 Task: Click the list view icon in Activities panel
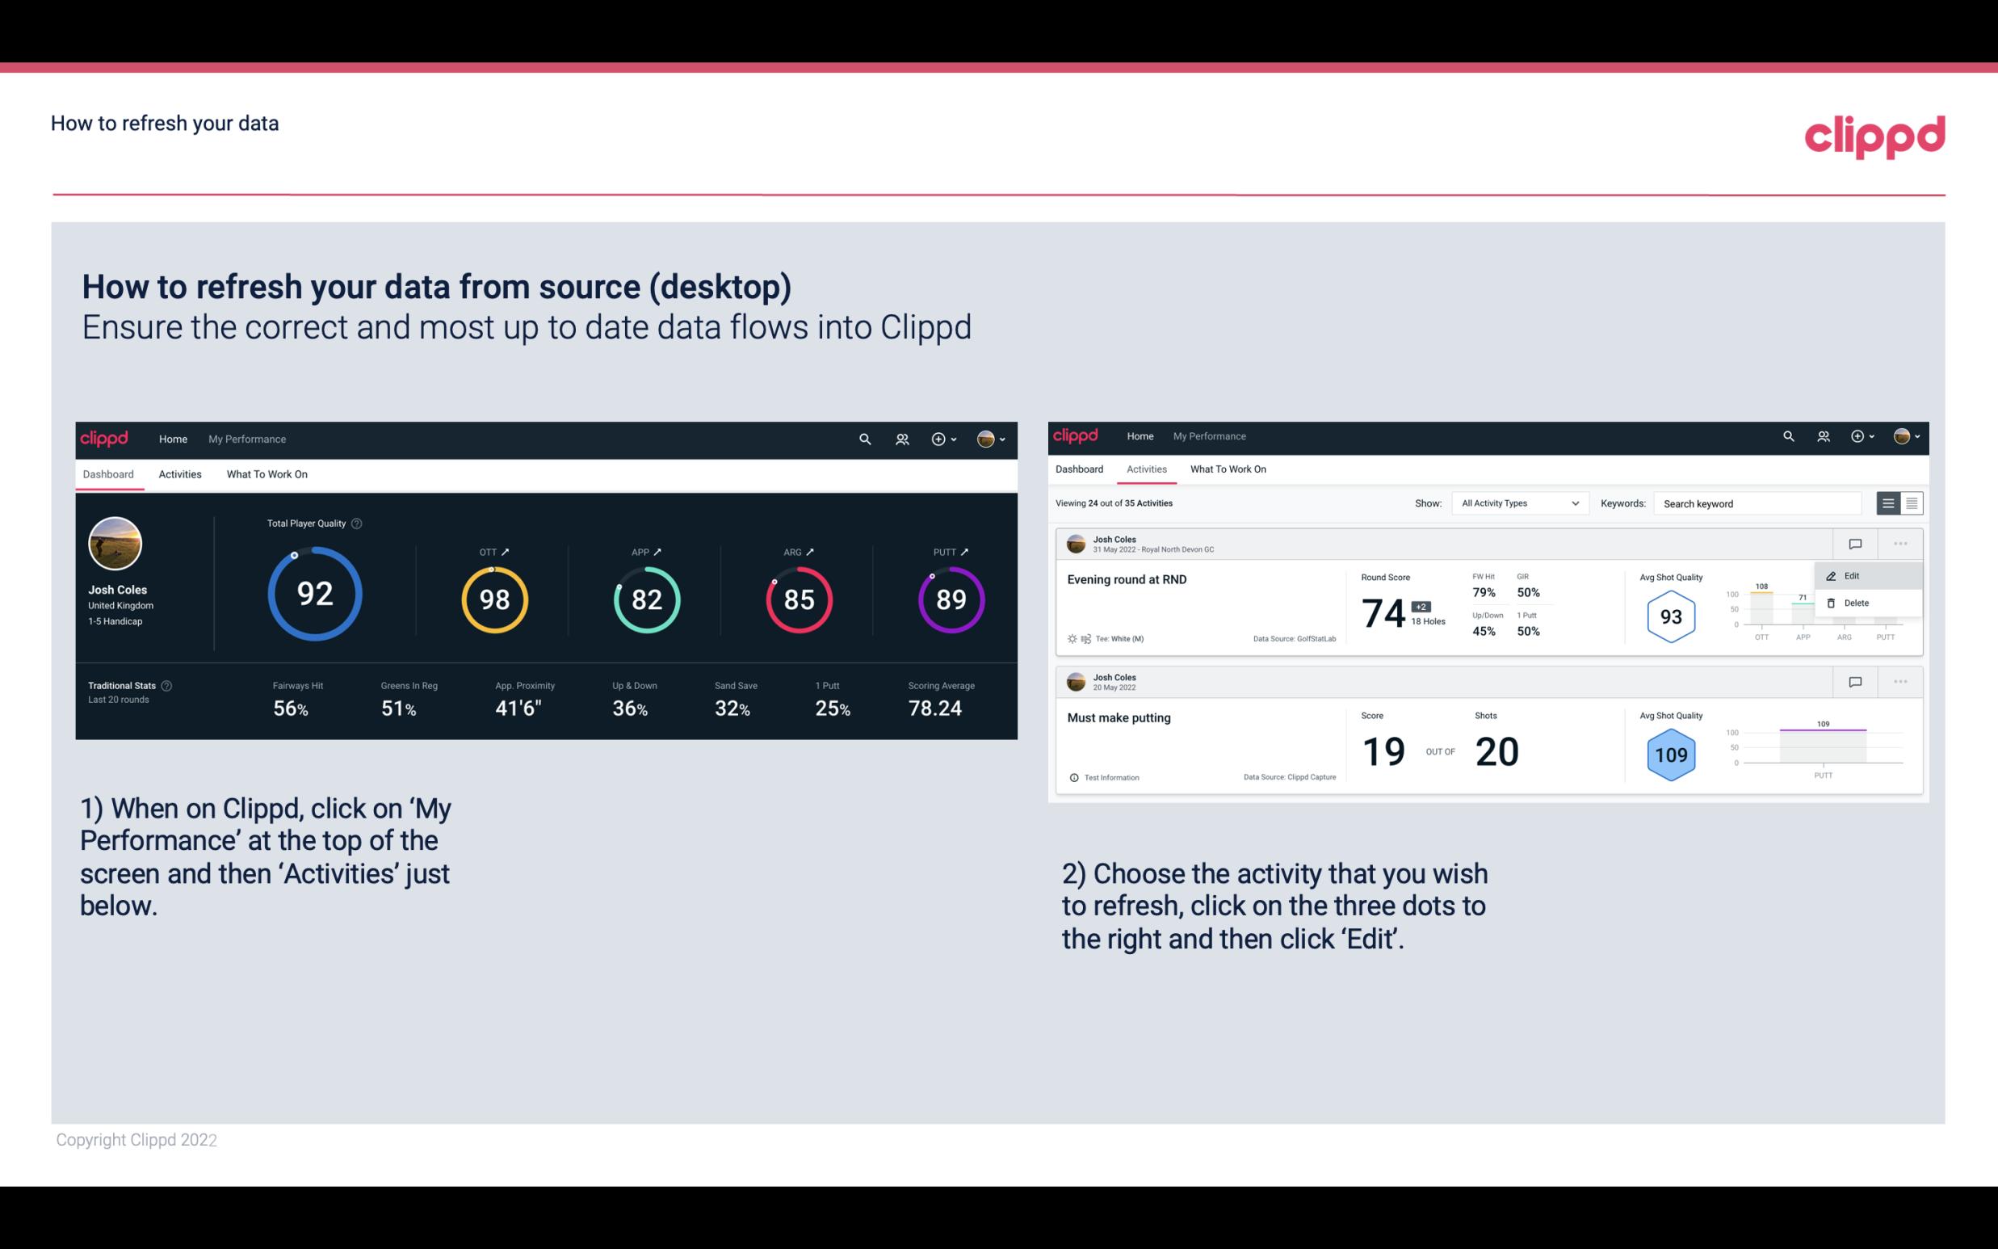coord(1889,503)
